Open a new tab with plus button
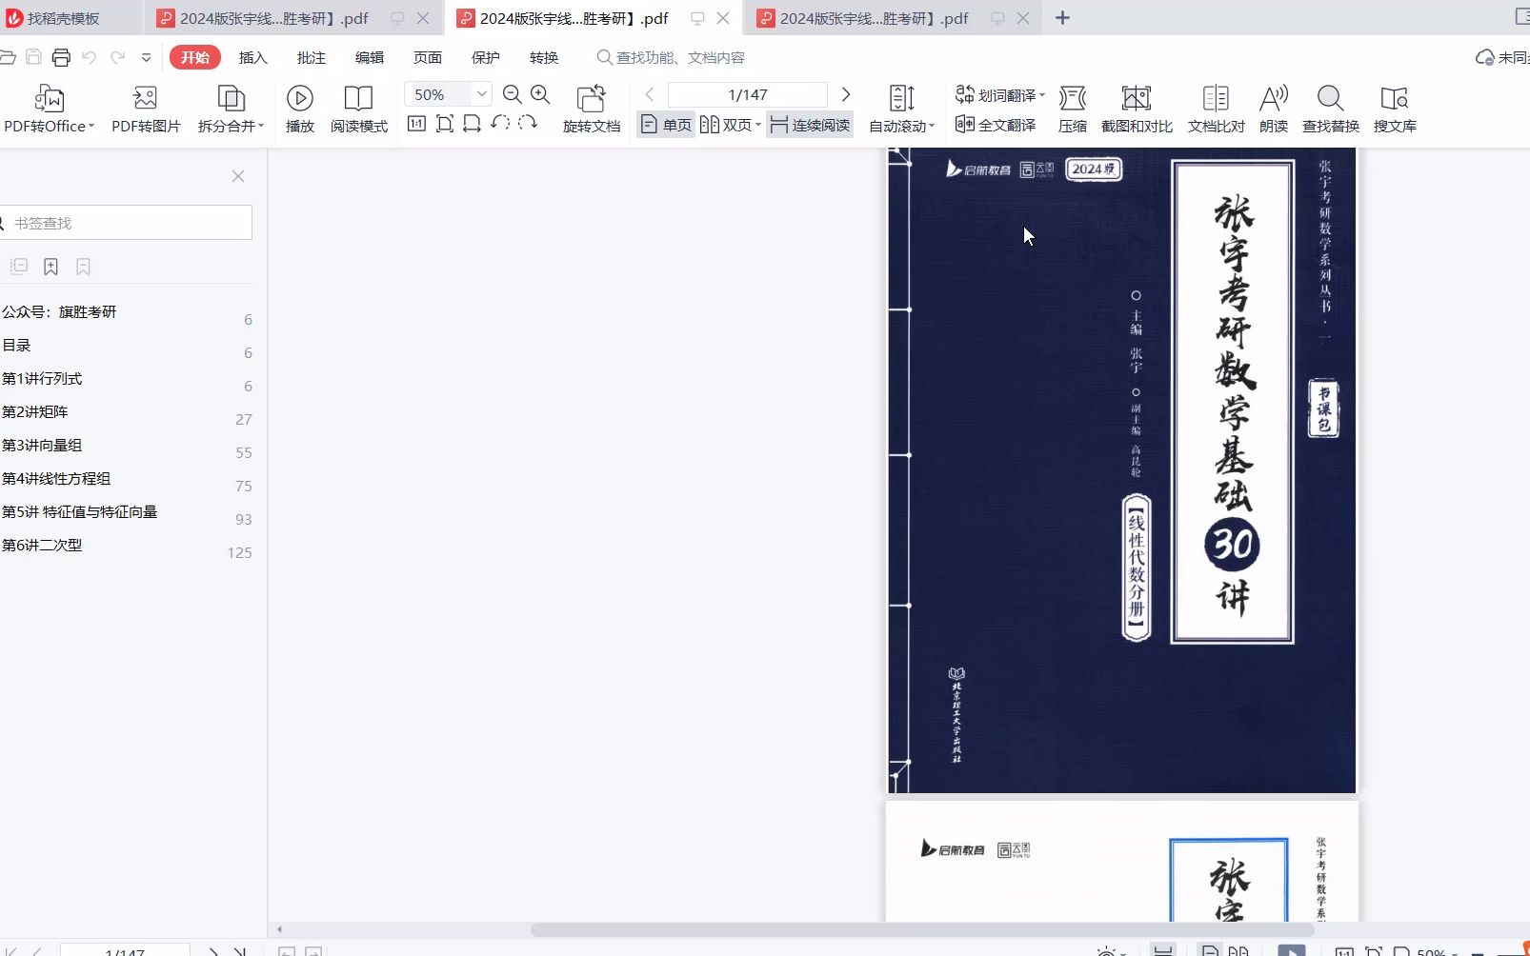 (1062, 18)
